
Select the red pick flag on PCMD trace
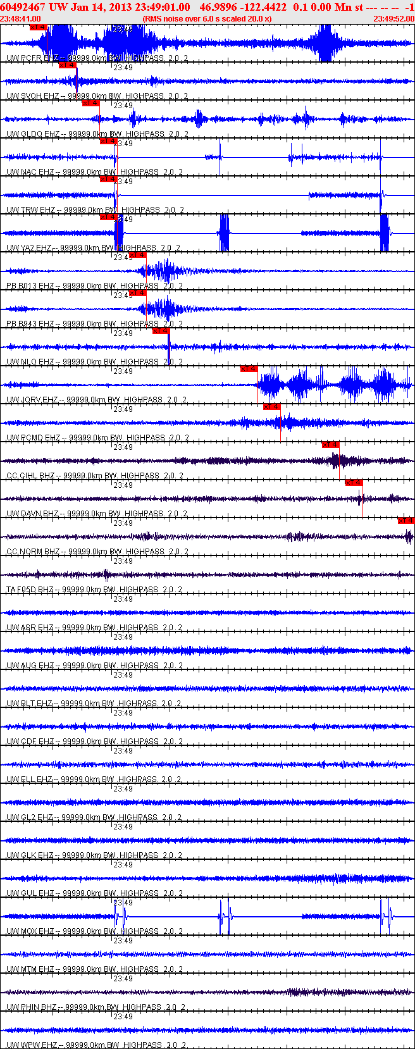tap(271, 407)
